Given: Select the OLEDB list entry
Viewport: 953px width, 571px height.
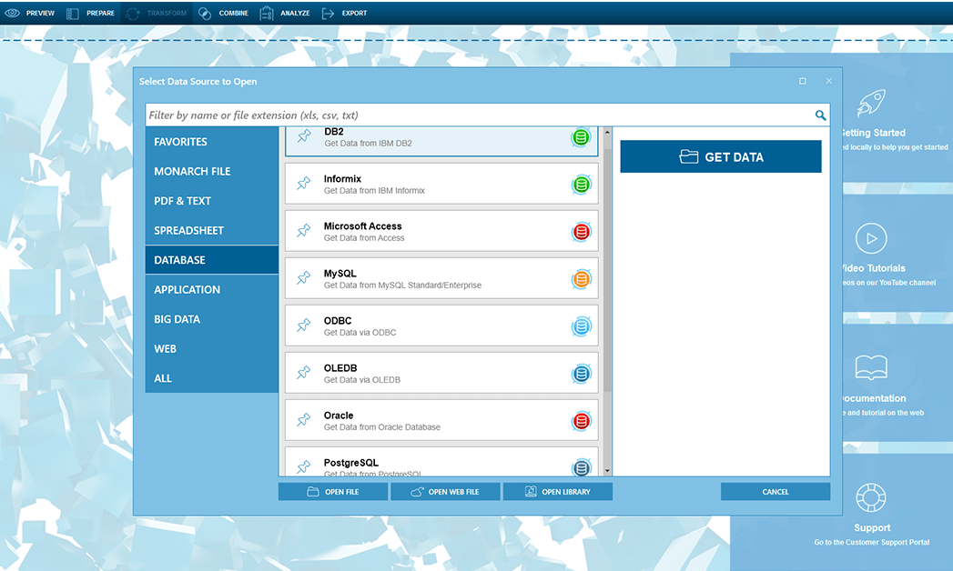Looking at the screenshot, I should click(x=441, y=373).
